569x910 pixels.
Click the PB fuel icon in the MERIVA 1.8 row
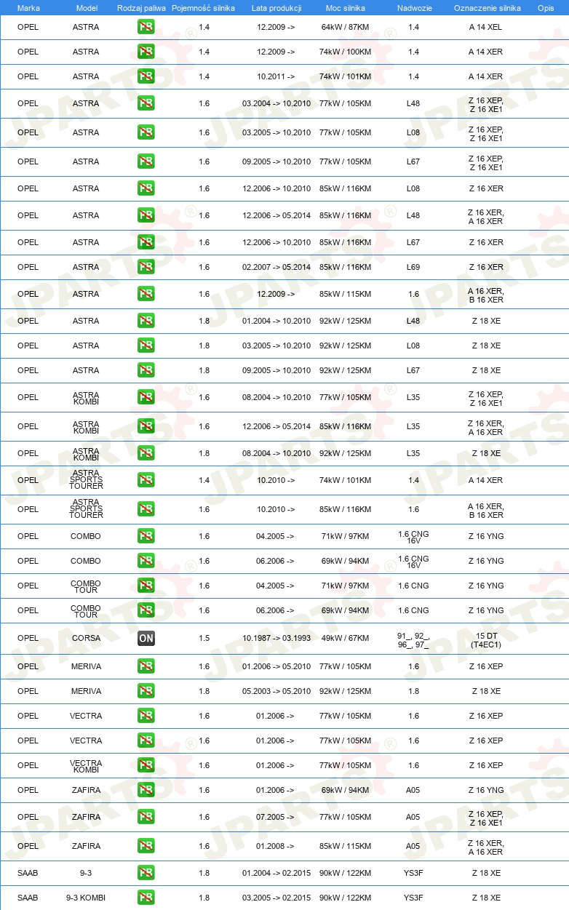point(146,691)
